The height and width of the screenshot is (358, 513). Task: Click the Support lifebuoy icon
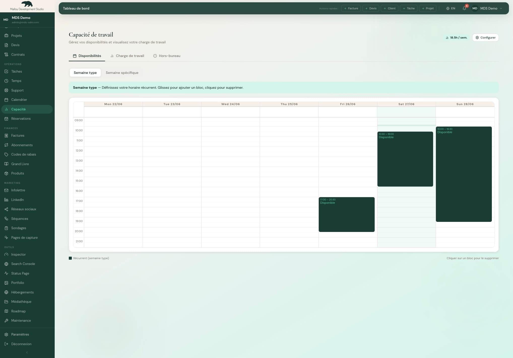coord(6,90)
